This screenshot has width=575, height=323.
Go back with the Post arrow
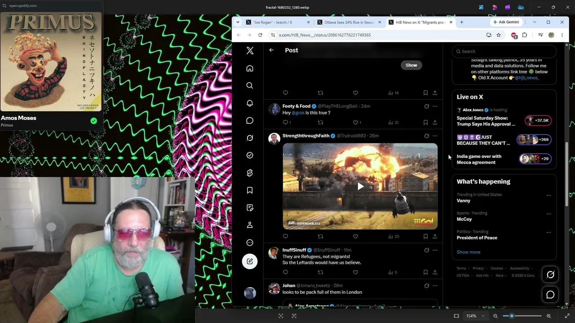tap(271, 50)
